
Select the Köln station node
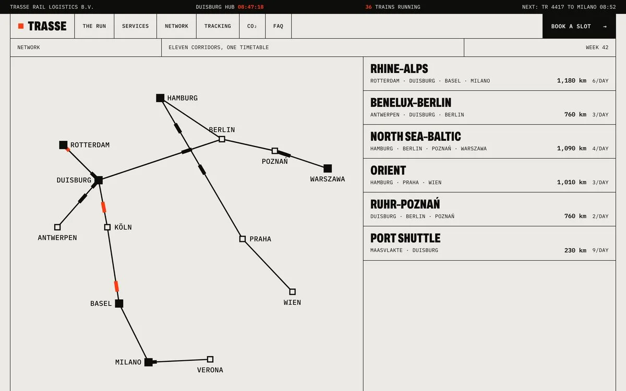107,227
